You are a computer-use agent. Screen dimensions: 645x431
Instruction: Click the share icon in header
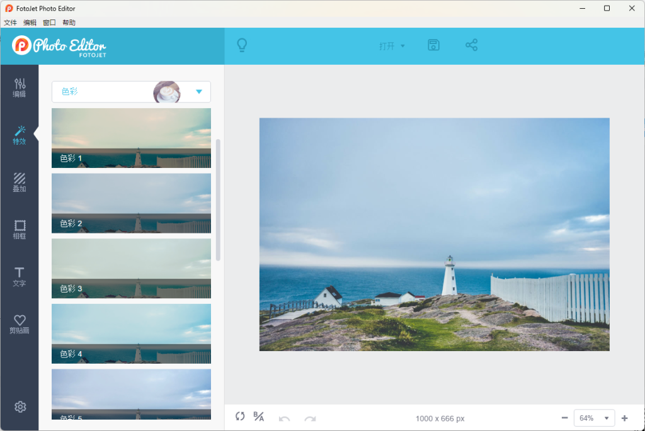471,45
